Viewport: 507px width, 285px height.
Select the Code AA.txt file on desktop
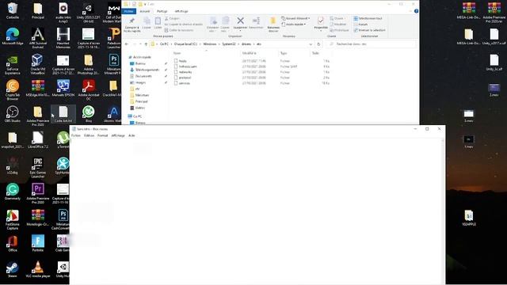(x=63, y=114)
